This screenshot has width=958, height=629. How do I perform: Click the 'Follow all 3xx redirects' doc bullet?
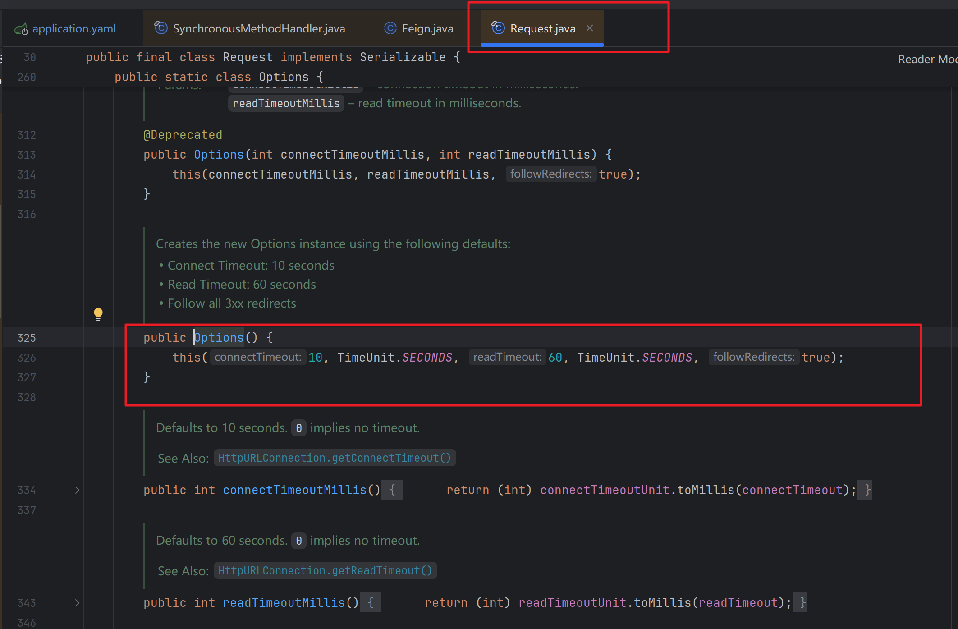click(x=232, y=303)
